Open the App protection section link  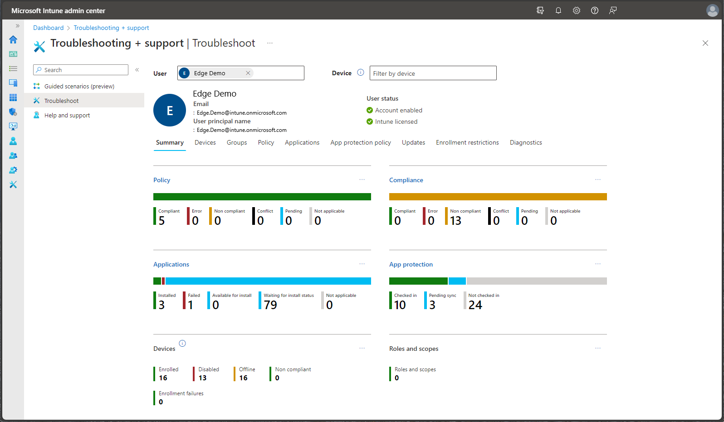[411, 264]
